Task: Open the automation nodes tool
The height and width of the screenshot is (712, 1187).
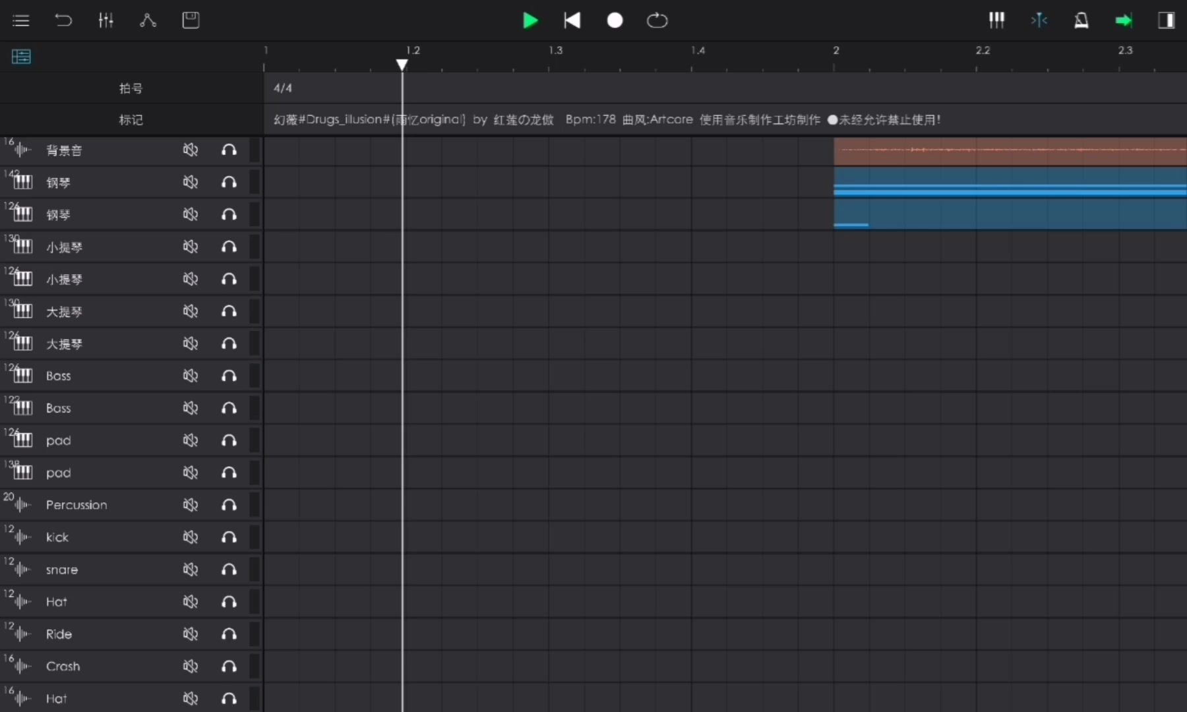Action: point(148,20)
